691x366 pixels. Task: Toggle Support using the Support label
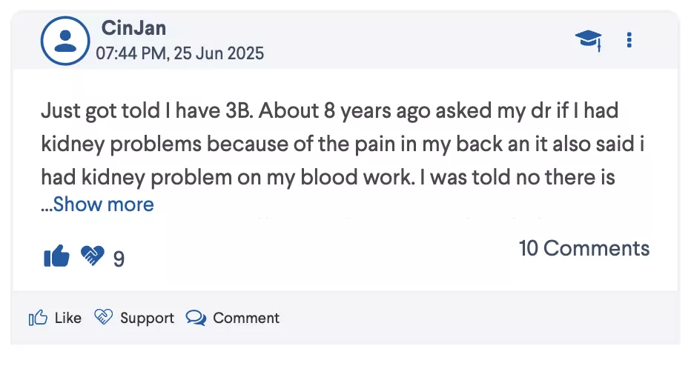(147, 319)
